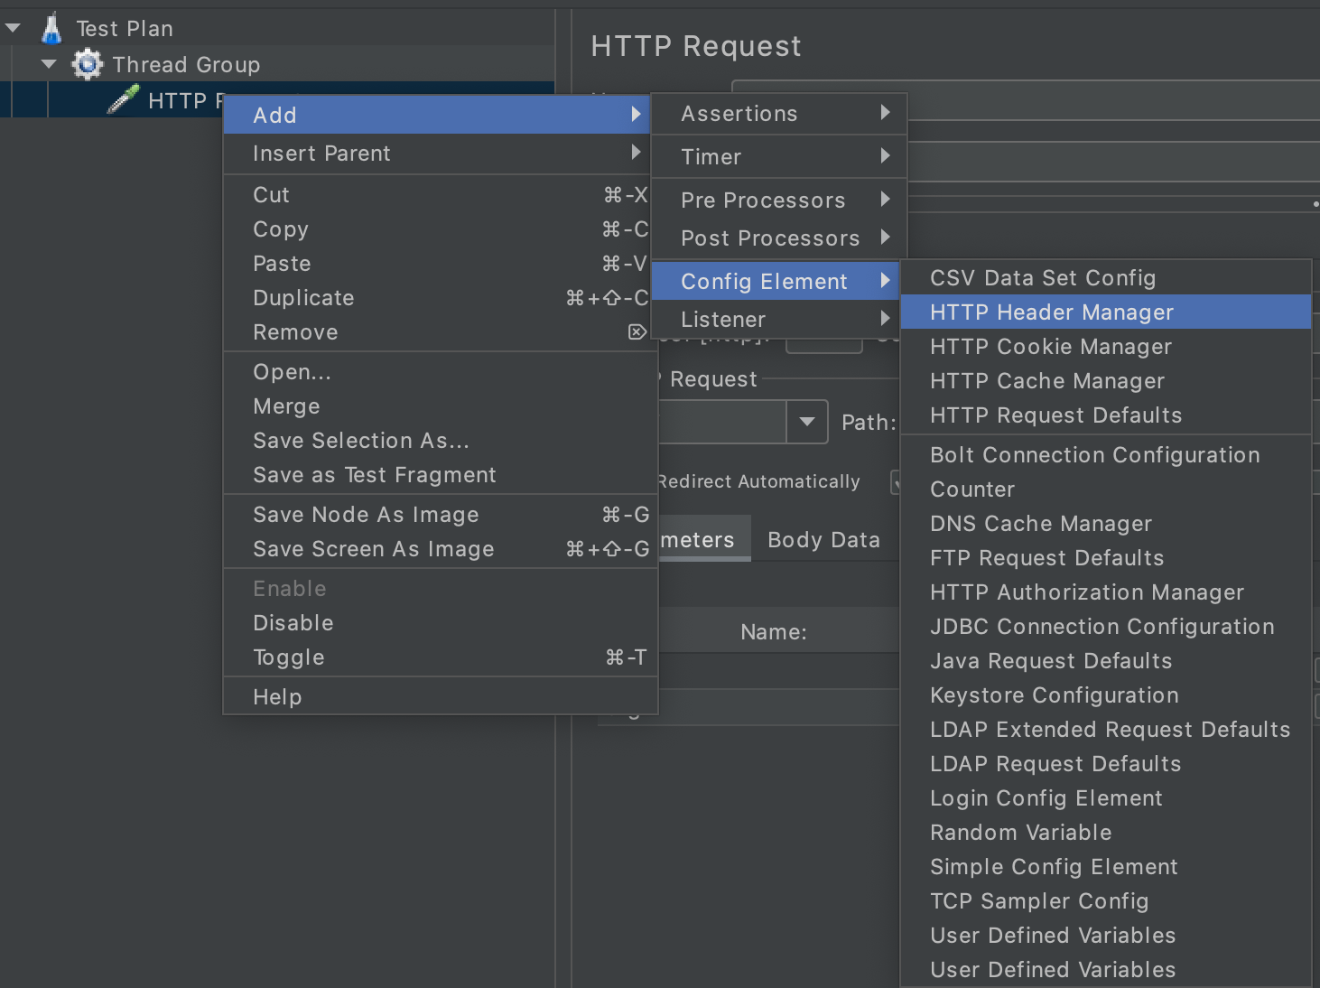
Task: Choose Cut from the context menu
Action: (x=441, y=195)
